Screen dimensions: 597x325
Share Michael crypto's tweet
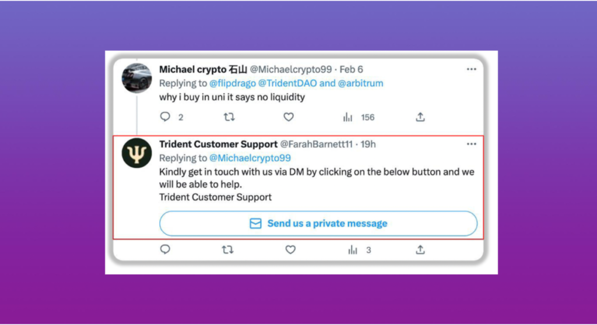[x=420, y=117]
